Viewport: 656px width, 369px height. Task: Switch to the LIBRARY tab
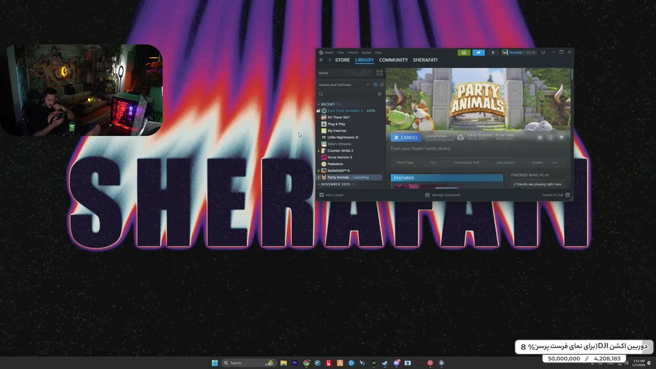coord(364,60)
